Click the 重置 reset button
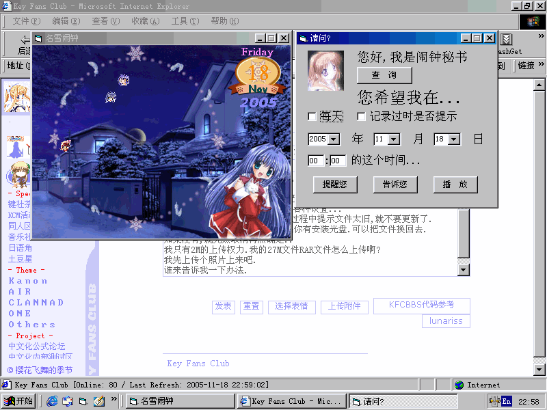The width and height of the screenshot is (547, 410). (x=252, y=307)
